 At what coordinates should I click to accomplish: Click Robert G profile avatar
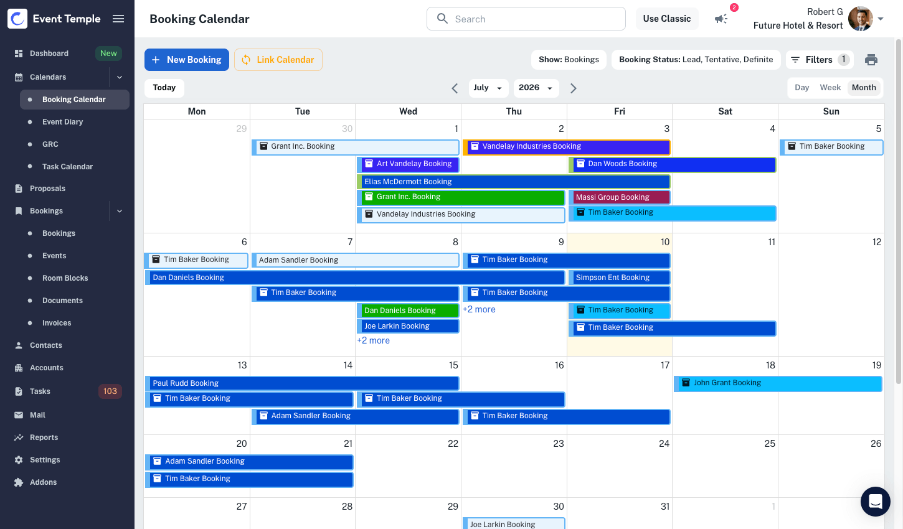(861, 19)
